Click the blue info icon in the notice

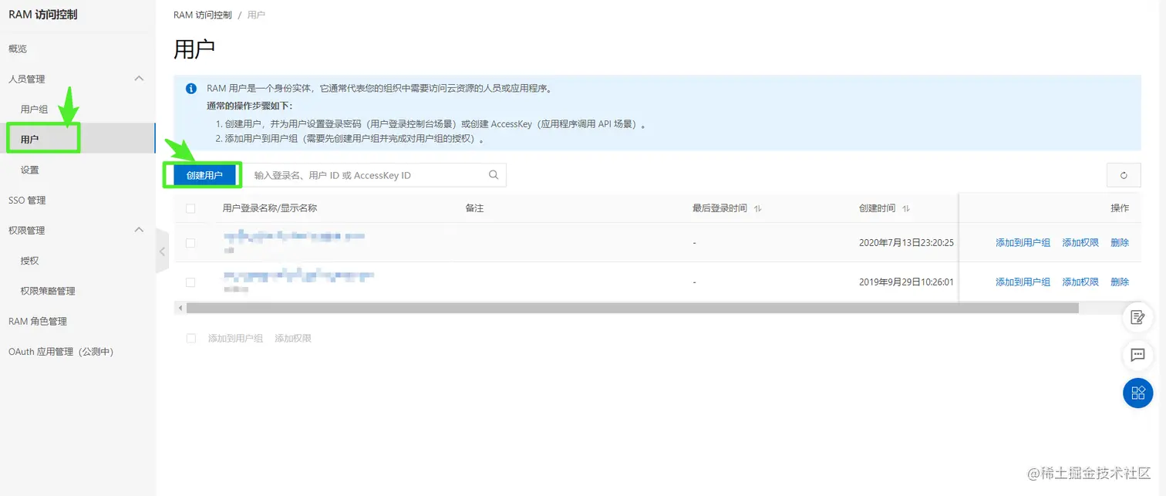pos(191,89)
